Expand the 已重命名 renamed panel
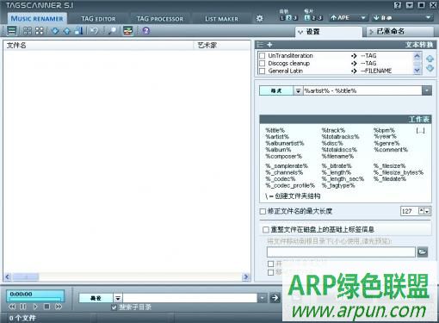Image resolution: width=439 pixels, height=323 pixels. [x=400, y=32]
